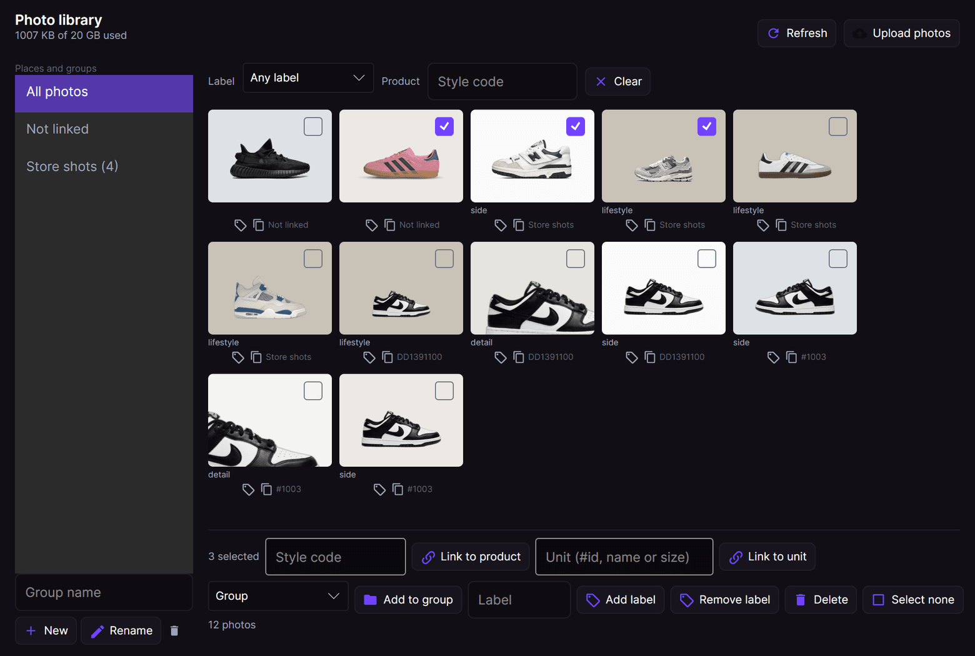This screenshot has height=656, width=975.
Task: Check the blue Jordan lifestyle photo checkbox
Action: pyautogui.click(x=313, y=259)
